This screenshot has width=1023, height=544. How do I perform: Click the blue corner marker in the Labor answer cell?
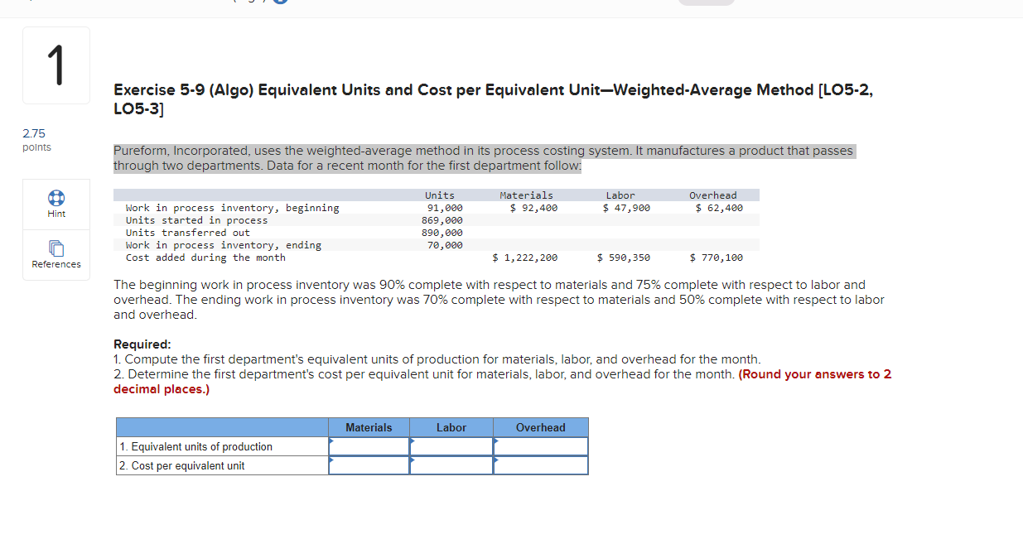point(413,442)
